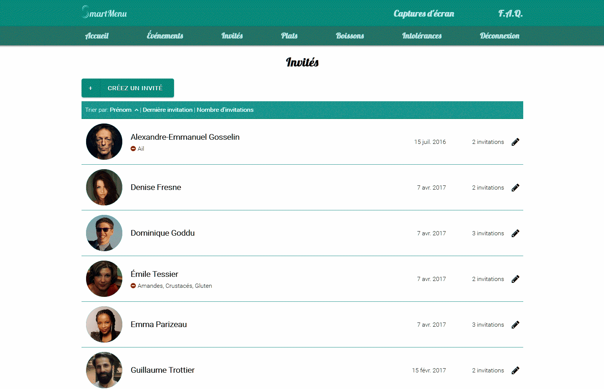
Task: Edit Émile Tessier using pencil icon
Action: tap(515, 279)
